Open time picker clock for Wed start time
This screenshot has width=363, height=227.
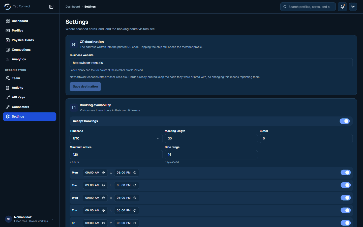(103, 198)
